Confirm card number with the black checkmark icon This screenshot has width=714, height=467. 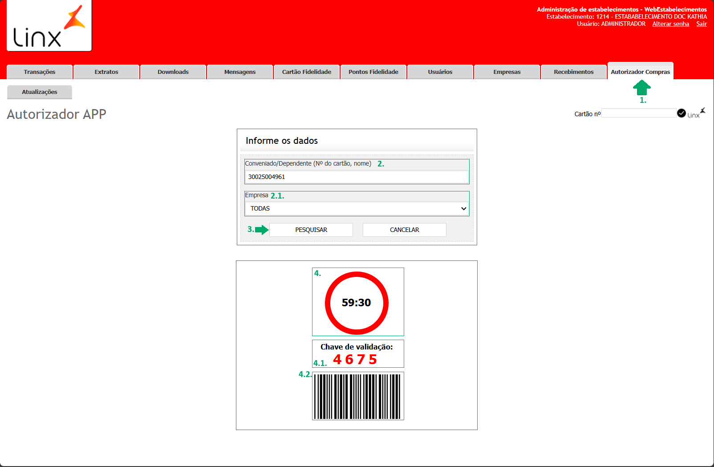681,113
